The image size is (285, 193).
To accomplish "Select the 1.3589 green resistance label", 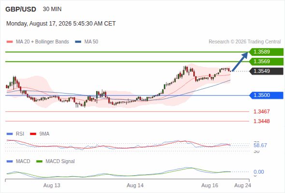I will point(266,52).
